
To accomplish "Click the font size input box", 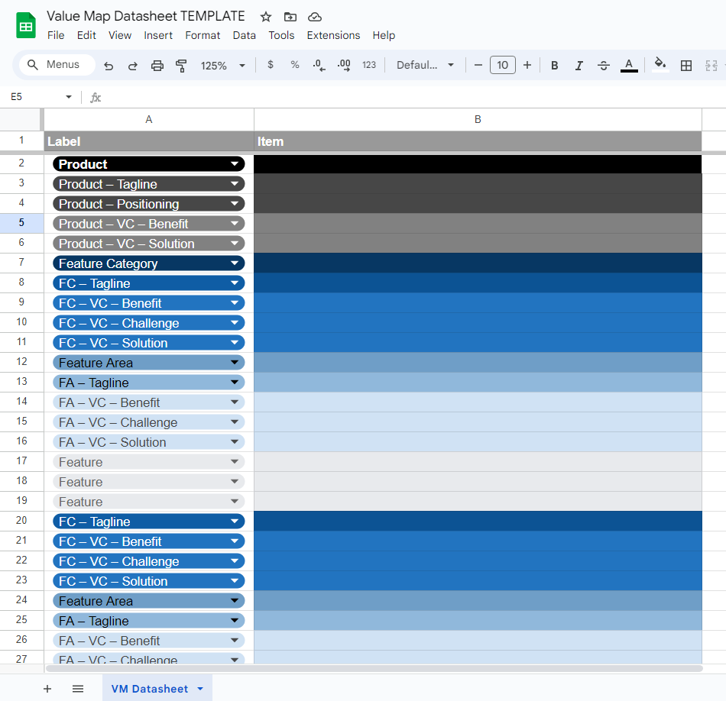I will [x=502, y=66].
